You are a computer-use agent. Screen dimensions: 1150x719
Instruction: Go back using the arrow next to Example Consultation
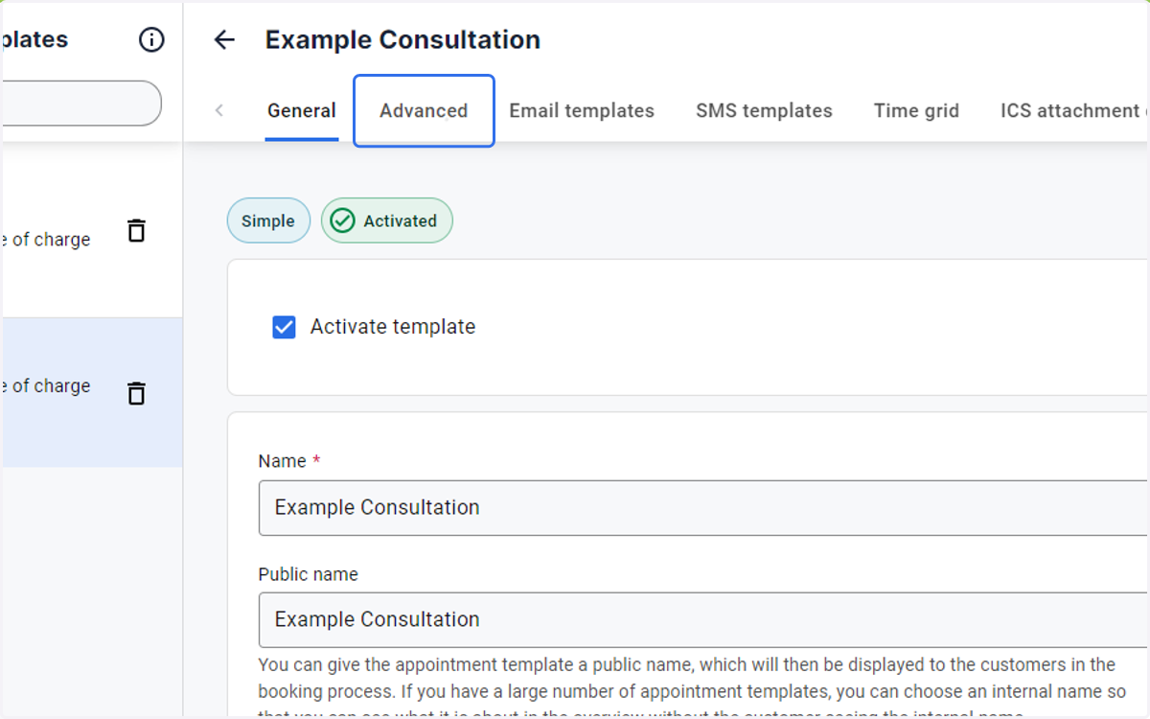point(224,39)
